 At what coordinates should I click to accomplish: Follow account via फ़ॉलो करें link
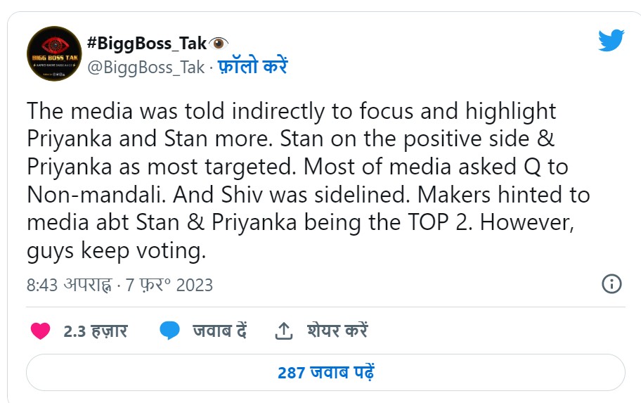pos(252,67)
